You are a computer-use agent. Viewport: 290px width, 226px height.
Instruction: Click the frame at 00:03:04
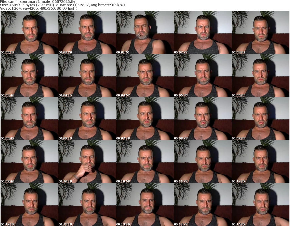point(260,33)
